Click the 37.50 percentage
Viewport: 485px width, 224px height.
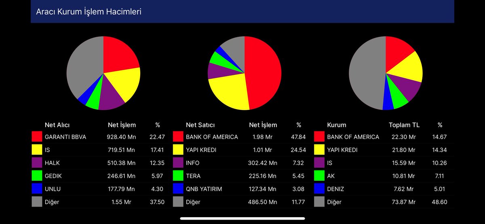point(158,202)
